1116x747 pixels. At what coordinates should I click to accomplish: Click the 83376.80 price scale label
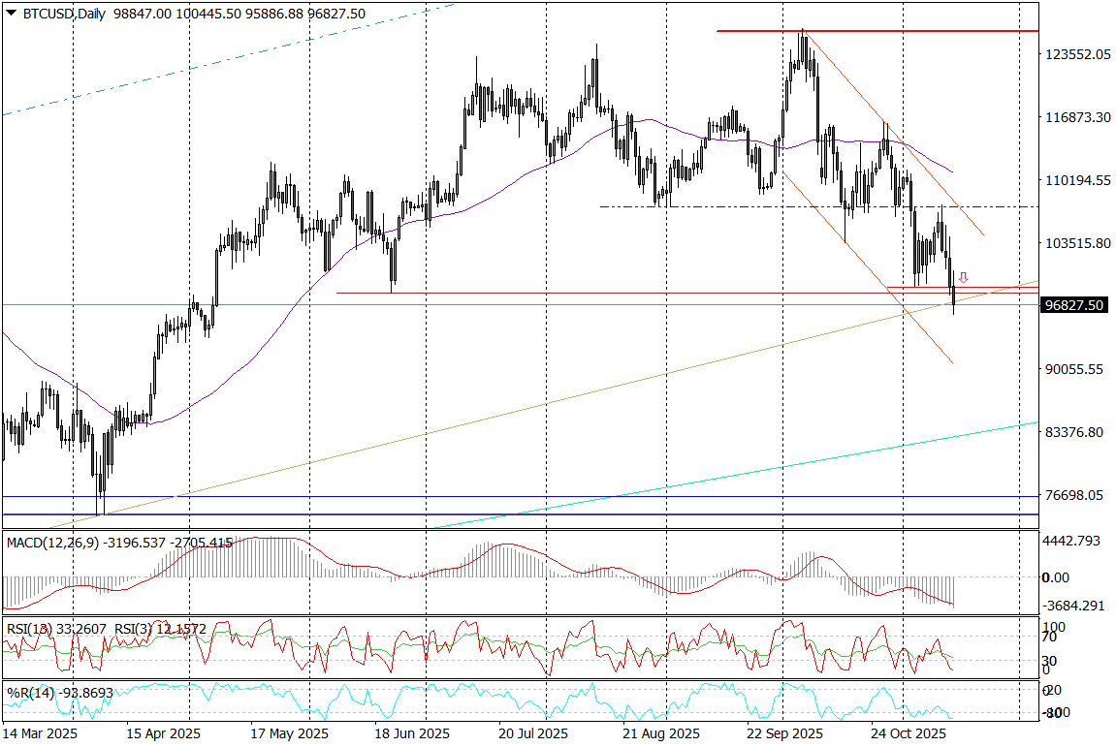click(1074, 432)
